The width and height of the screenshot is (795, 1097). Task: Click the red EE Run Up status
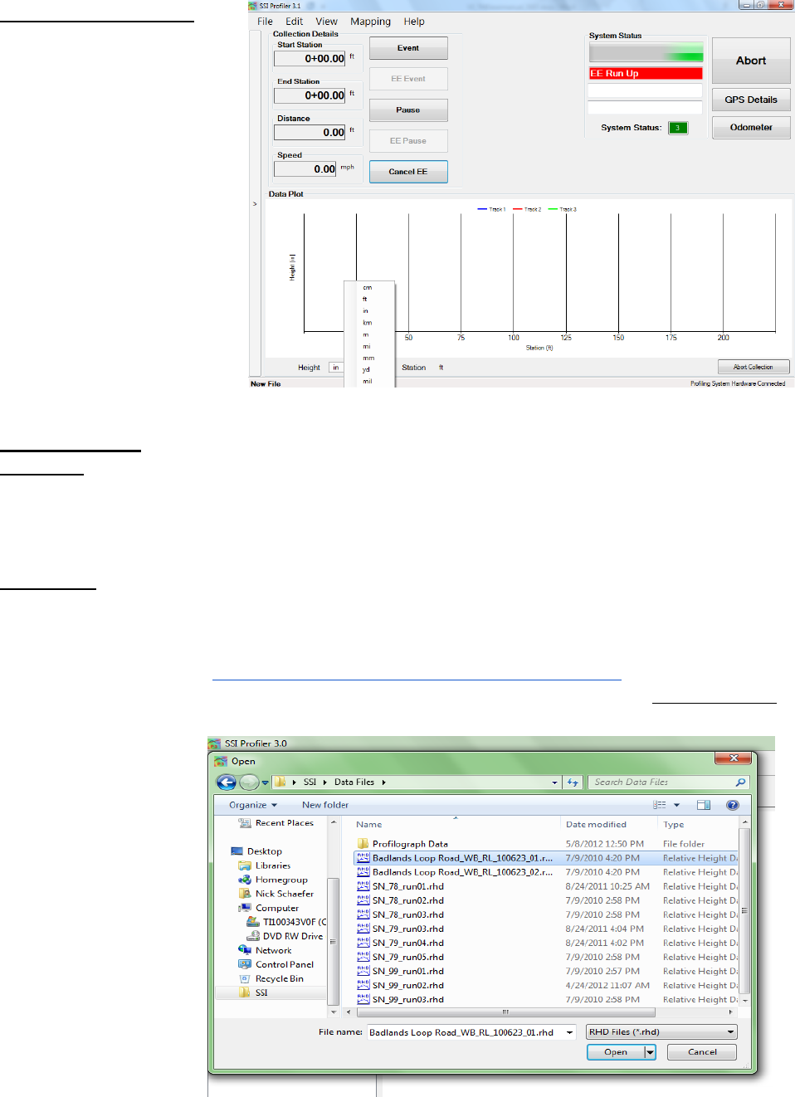coord(646,73)
